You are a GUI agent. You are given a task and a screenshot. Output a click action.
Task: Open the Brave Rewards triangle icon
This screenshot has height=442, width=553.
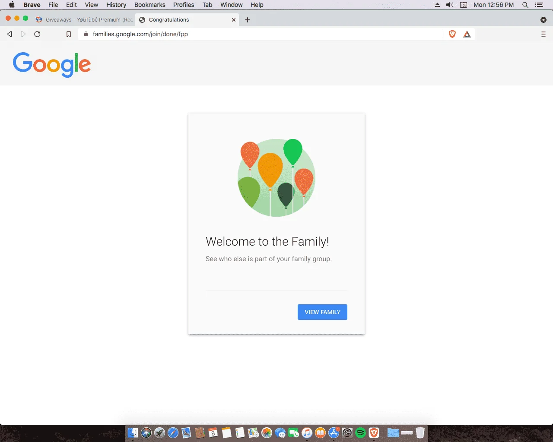pyautogui.click(x=467, y=34)
